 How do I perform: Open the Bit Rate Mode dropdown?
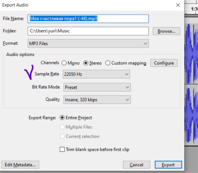(97, 87)
